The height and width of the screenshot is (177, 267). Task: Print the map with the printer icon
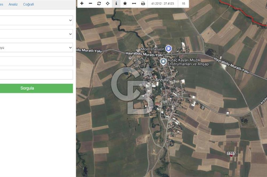[x=143, y=3]
